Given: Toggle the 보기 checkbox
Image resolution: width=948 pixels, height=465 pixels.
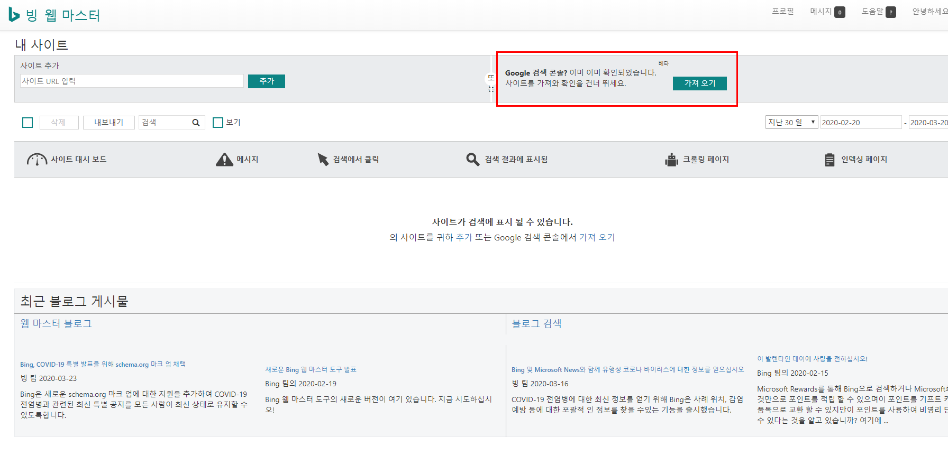Looking at the screenshot, I should click(x=217, y=123).
